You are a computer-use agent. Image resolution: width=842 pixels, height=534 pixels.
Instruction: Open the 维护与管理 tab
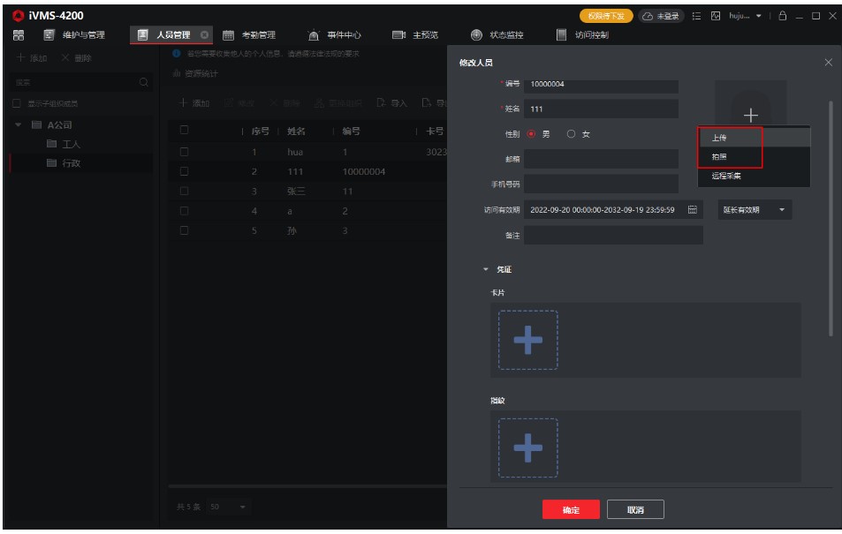(x=74, y=35)
